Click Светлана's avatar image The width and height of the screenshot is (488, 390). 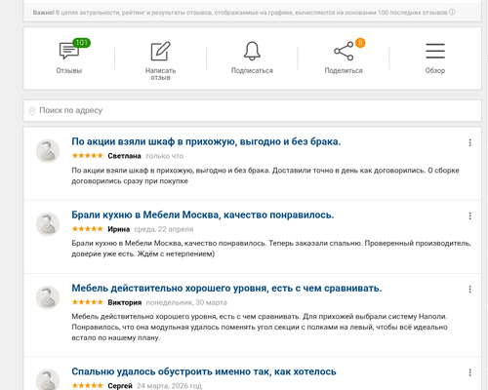tap(48, 151)
